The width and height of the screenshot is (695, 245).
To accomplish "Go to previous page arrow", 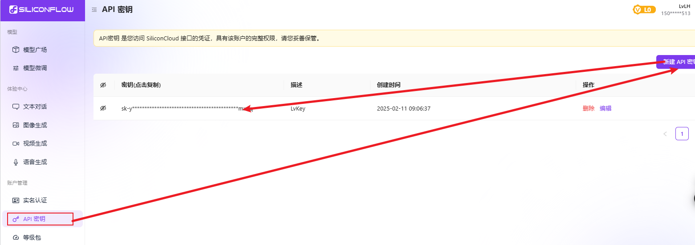I will (x=665, y=134).
